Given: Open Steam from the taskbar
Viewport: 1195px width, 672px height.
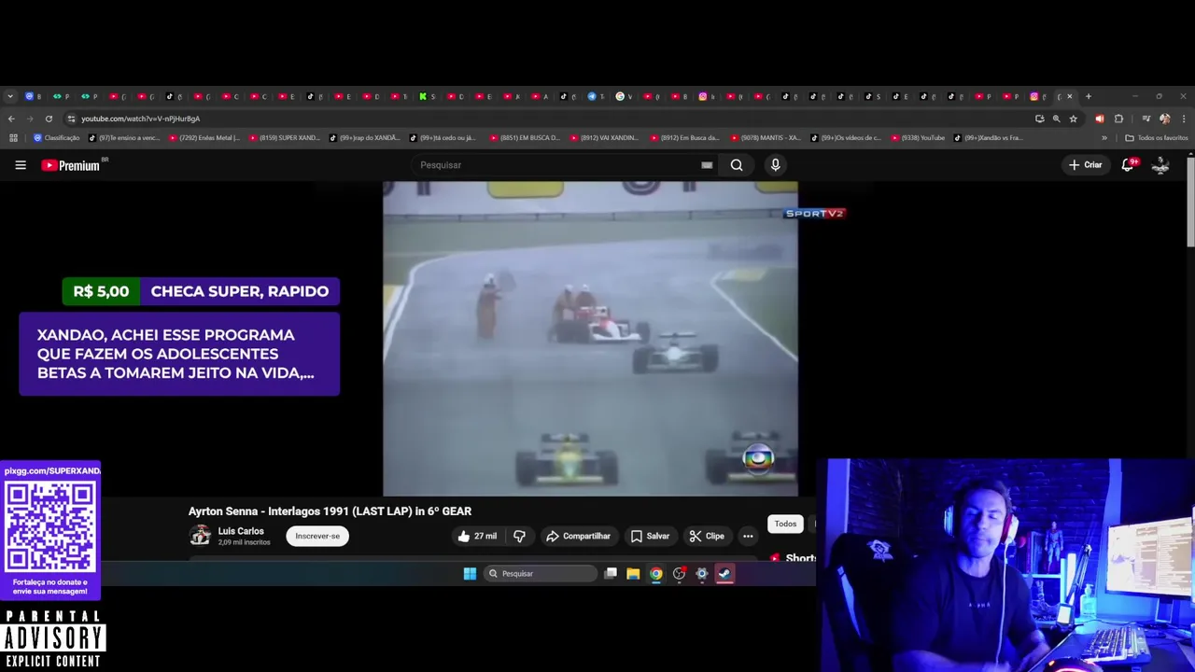Looking at the screenshot, I should (x=724, y=574).
